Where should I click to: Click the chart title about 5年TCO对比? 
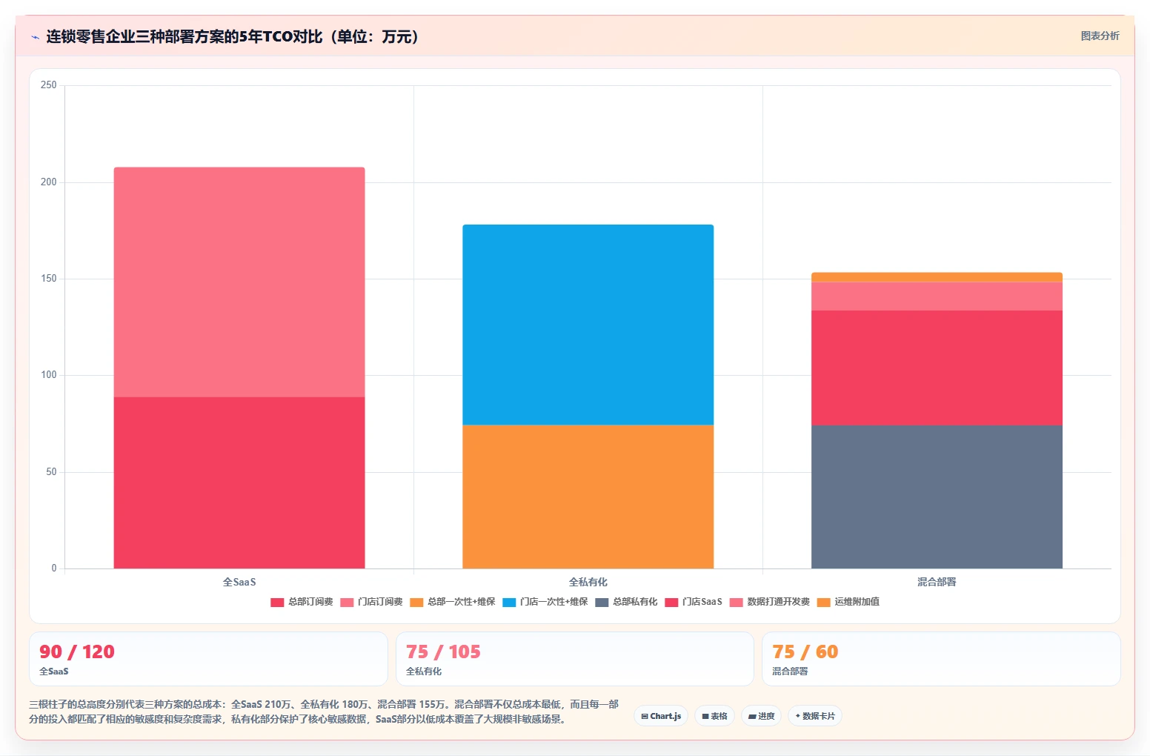(236, 36)
